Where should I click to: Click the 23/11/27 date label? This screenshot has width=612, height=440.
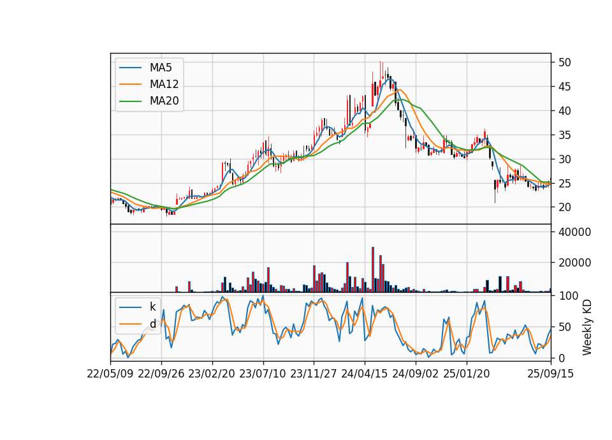(x=314, y=374)
